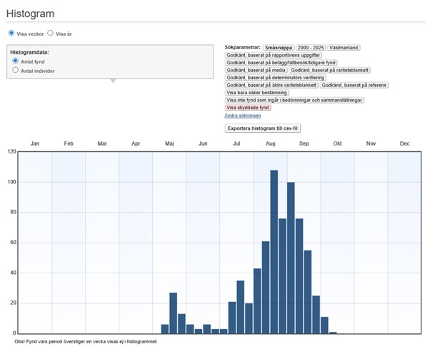Collapse the Histogramdata panel arrow
Image resolution: width=430 pixels, height=349 pixels.
111,81
